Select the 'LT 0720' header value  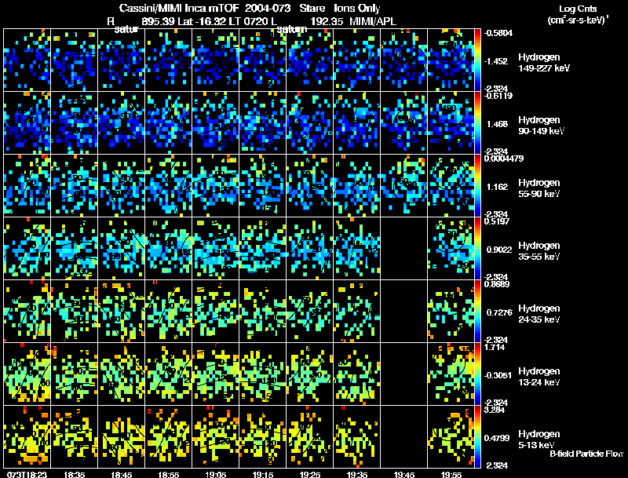point(250,21)
